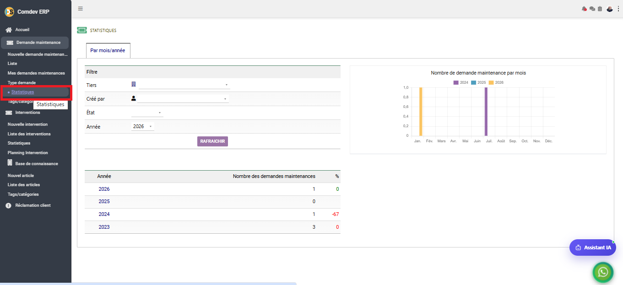Click the red -67 percentage value
Image resolution: width=623 pixels, height=285 pixels.
pos(335,214)
